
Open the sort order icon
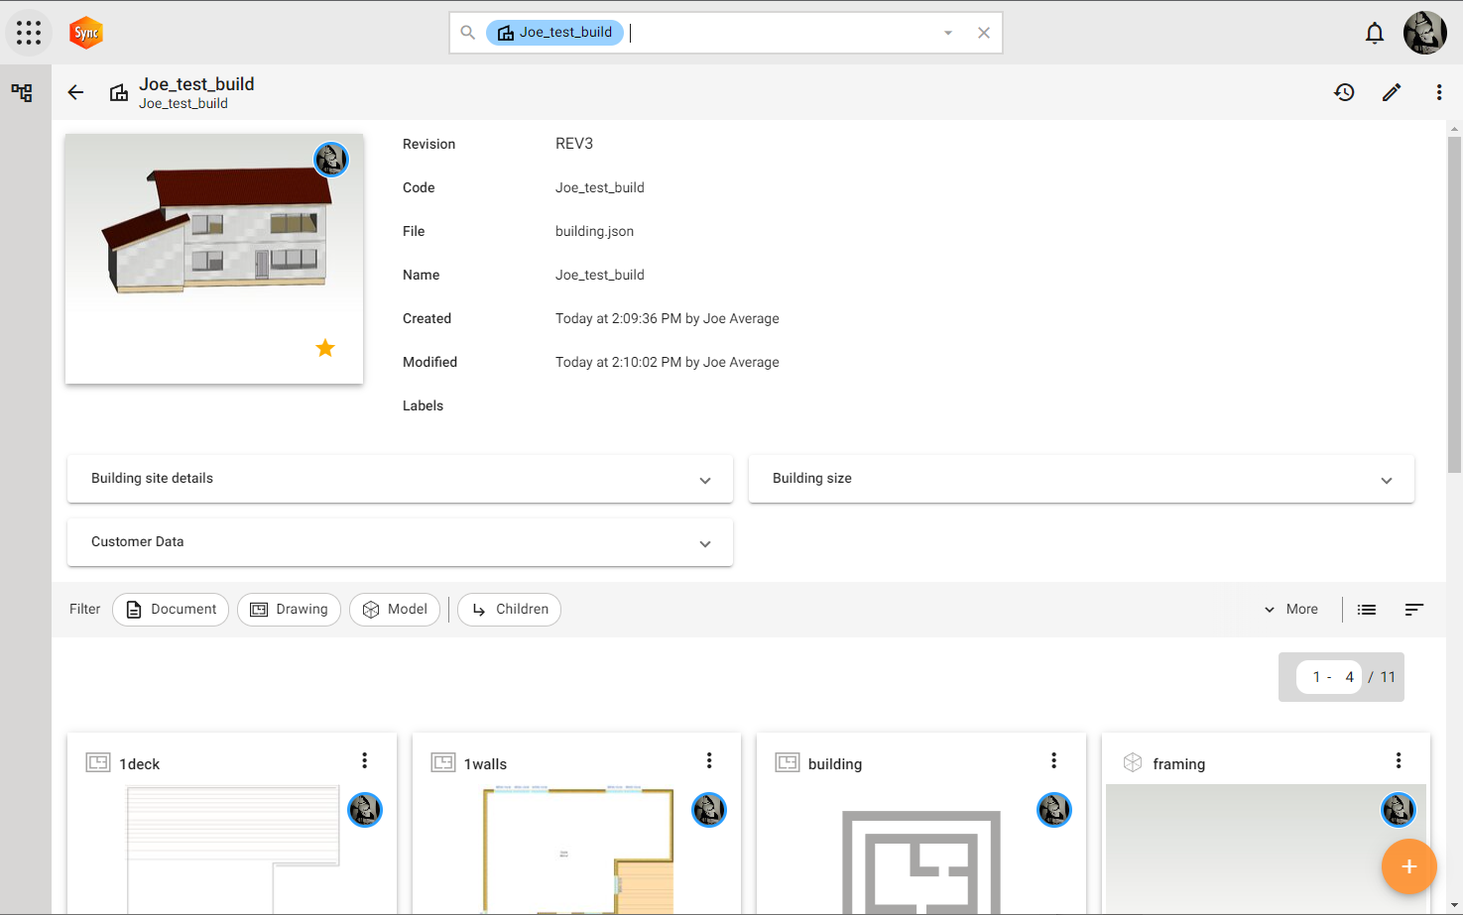point(1414,610)
